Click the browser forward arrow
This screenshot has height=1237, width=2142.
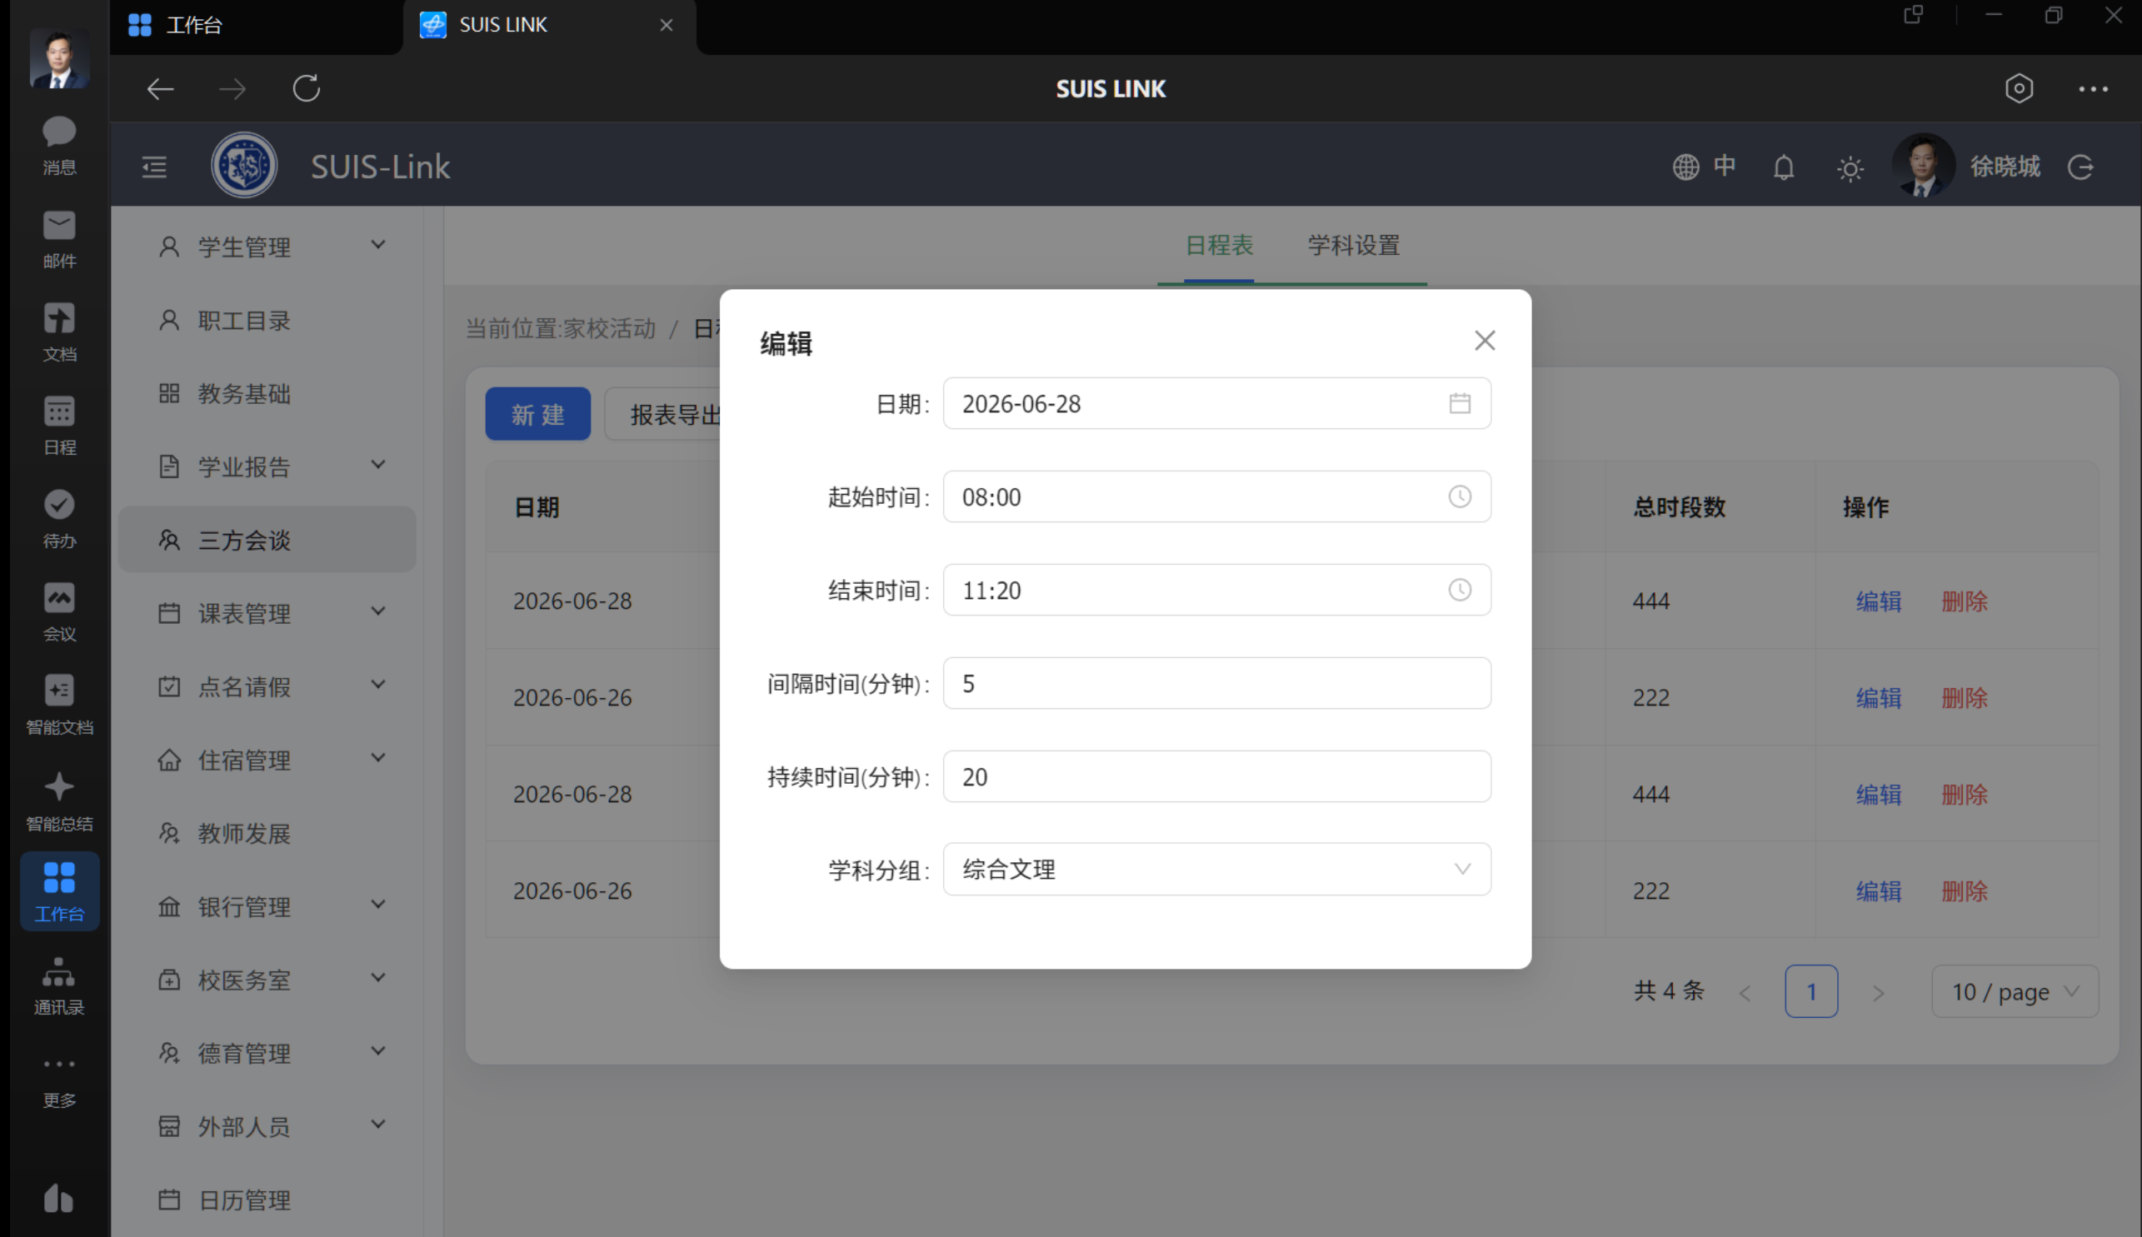tap(232, 88)
